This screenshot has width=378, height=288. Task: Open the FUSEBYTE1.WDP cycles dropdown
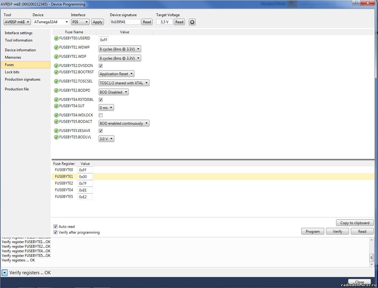[120, 58]
